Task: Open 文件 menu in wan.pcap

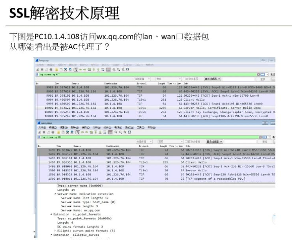Action: (x=42, y=127)
